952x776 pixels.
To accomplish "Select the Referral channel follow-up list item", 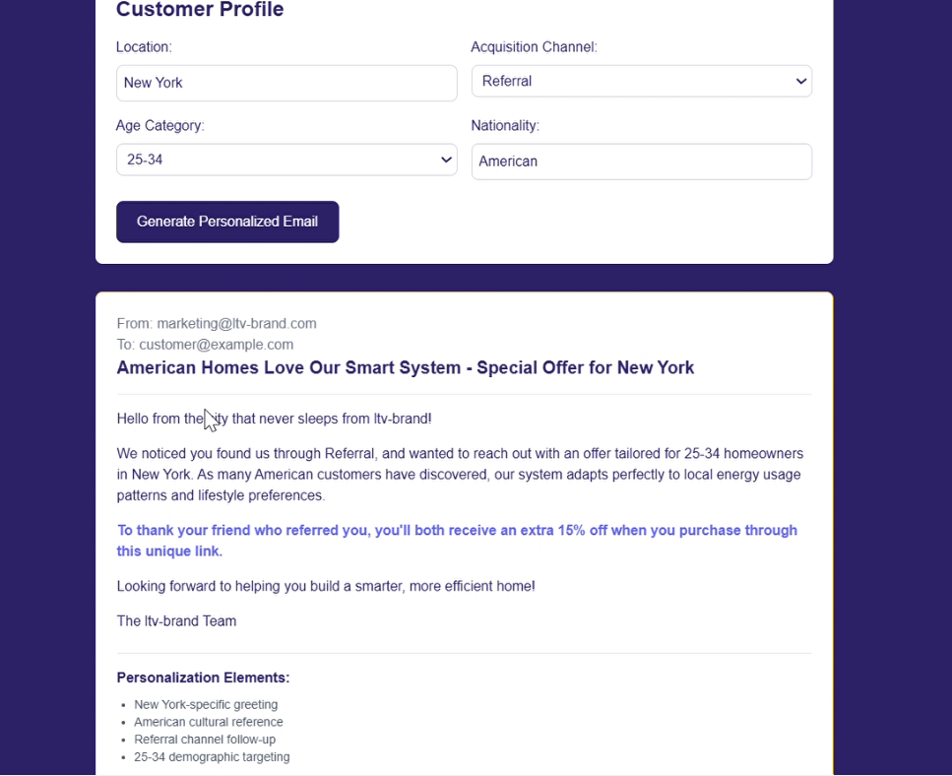I will point(205,740).
